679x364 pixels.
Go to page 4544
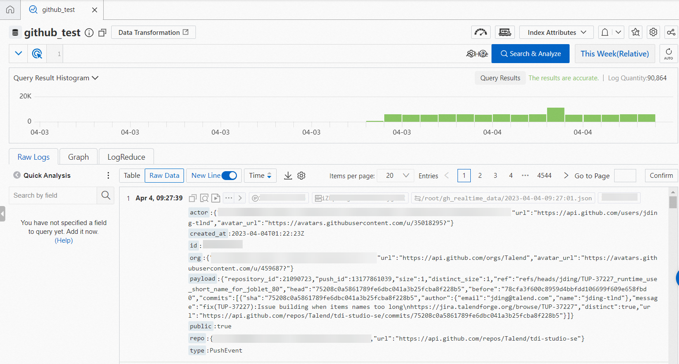coord(544,176)
